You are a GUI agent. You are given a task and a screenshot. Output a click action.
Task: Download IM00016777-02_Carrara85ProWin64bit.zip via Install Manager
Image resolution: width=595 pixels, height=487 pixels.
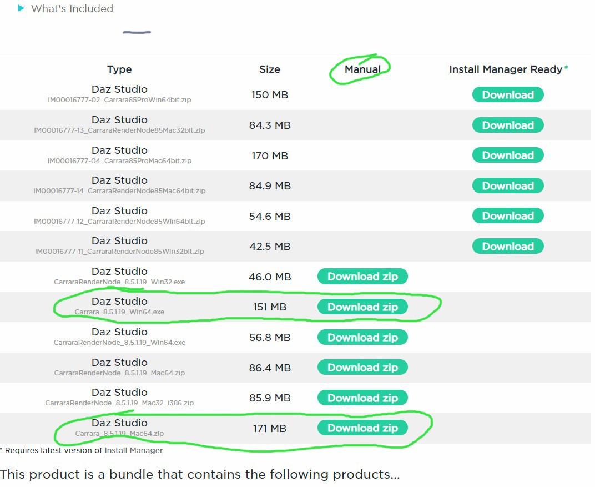pyautogui.click(x=508, y=95)
